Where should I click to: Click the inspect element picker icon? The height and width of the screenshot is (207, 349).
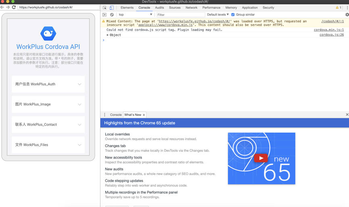(x=105, y=8)
